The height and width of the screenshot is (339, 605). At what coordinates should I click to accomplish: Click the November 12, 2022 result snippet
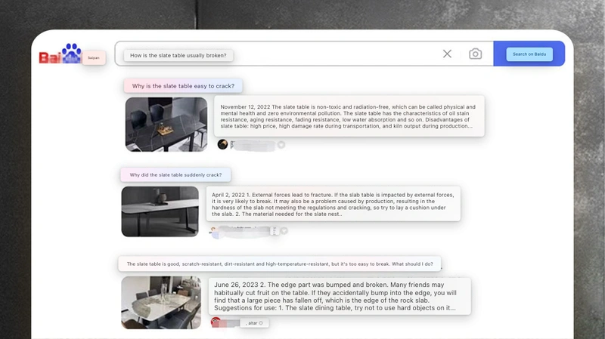tap(349, 116)
